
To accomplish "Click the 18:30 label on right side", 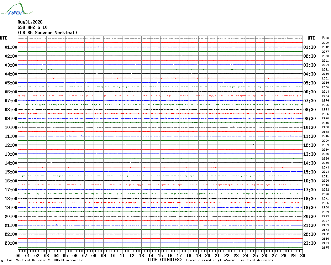I will click(310, 199).
